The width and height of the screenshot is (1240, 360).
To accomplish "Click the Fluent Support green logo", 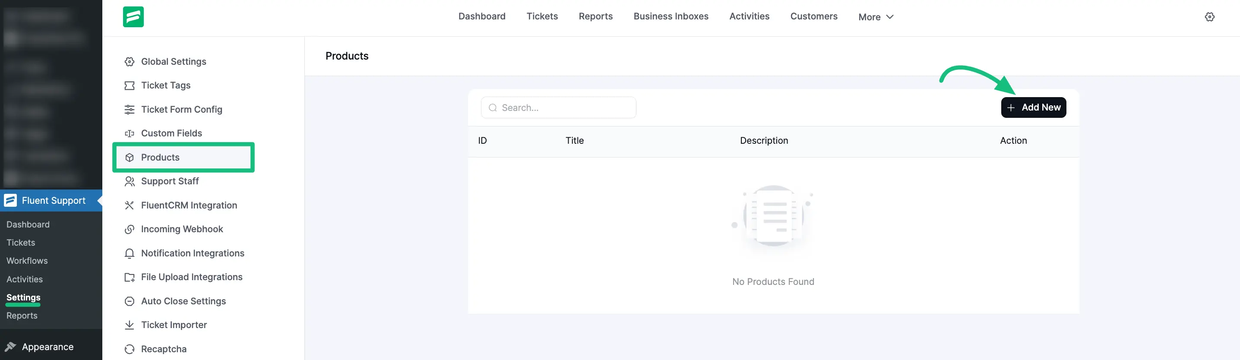I will click(133, 17).
